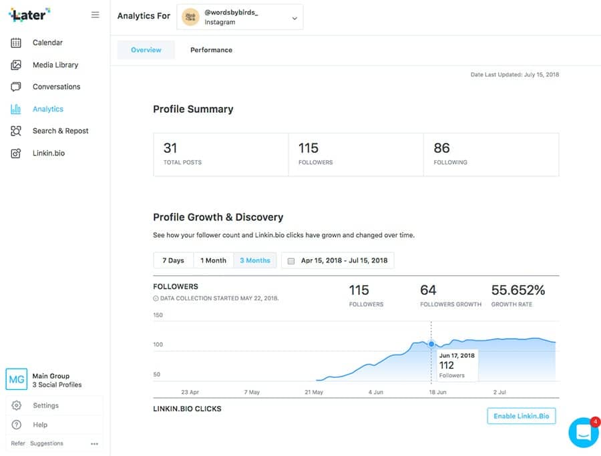Open Media Library from sidebar
This screenshot has width=601, height=456.
(55, 65)
